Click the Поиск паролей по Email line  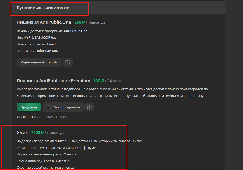[36, 44]
